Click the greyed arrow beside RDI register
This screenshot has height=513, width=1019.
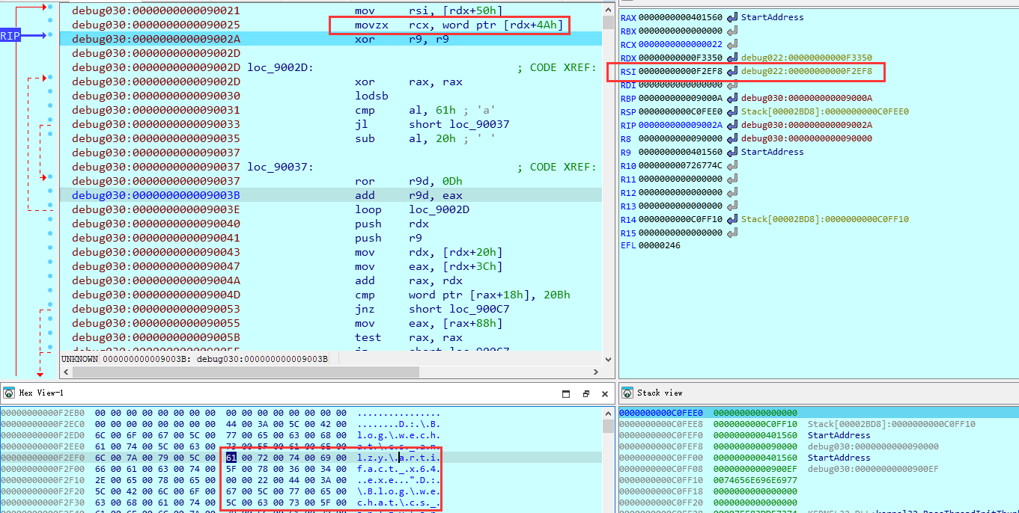732,85
